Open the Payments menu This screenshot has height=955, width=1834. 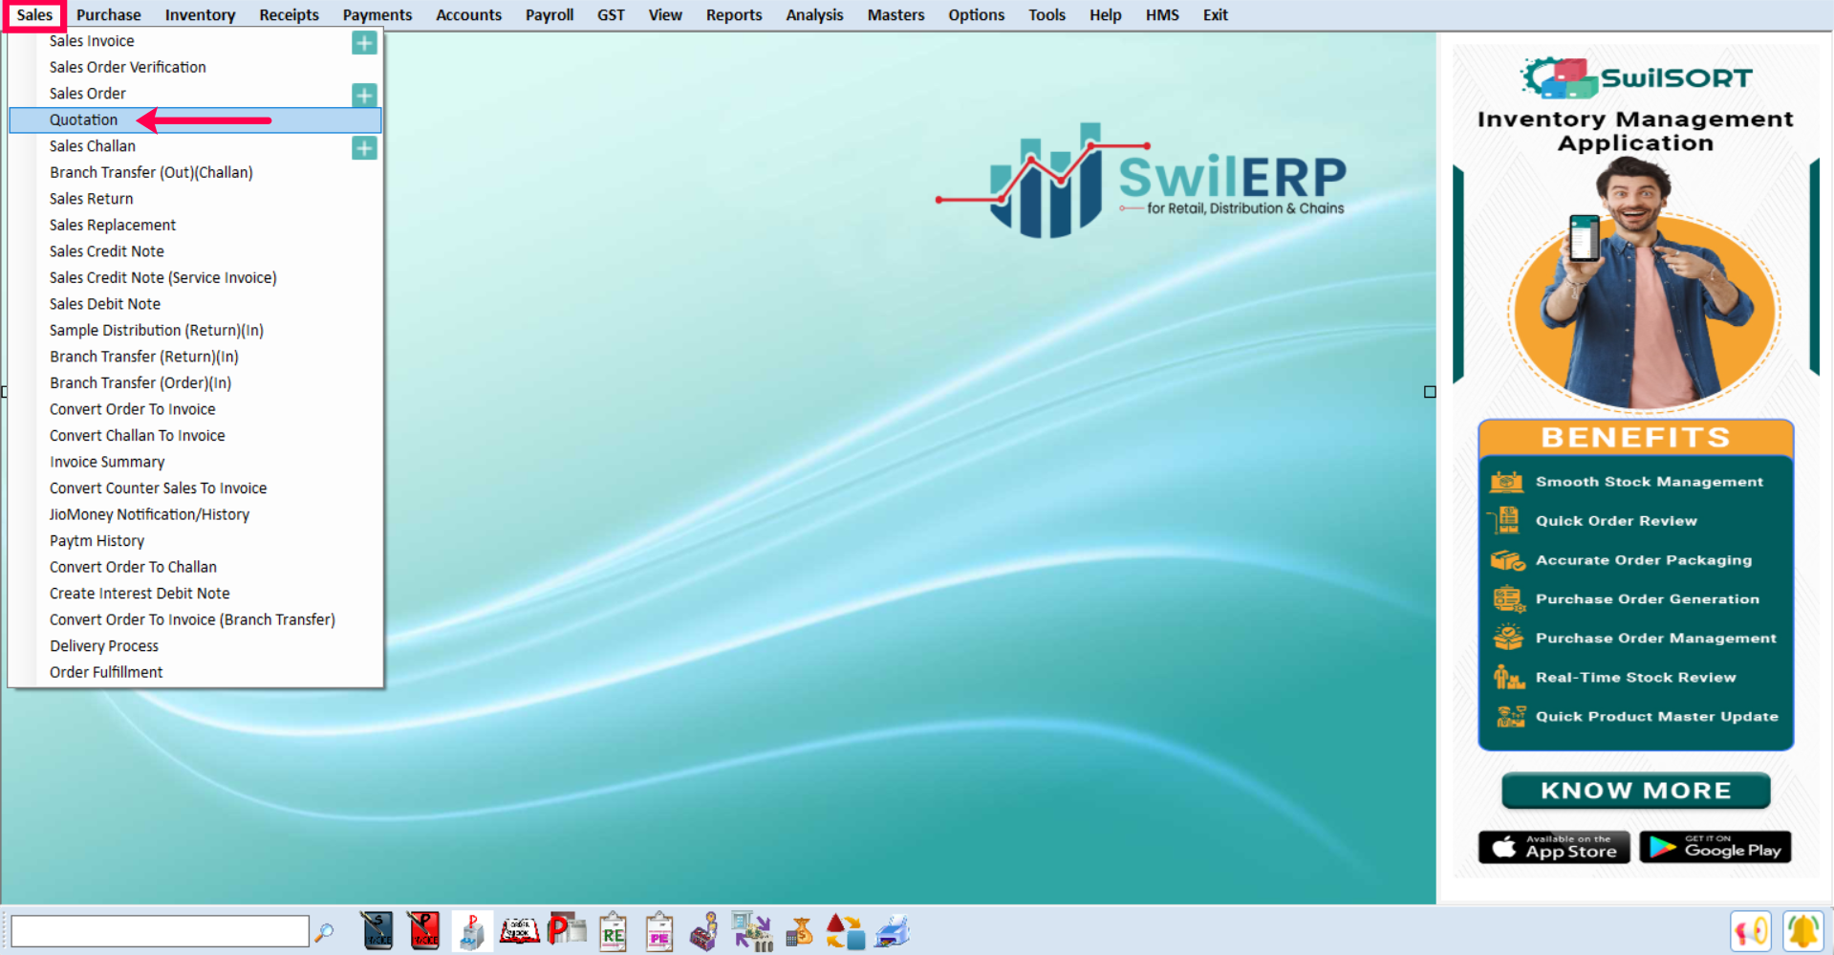378,14
